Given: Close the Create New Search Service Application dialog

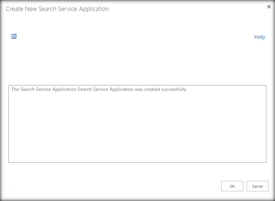Looking at the screenshot, I should coord(268,7).
